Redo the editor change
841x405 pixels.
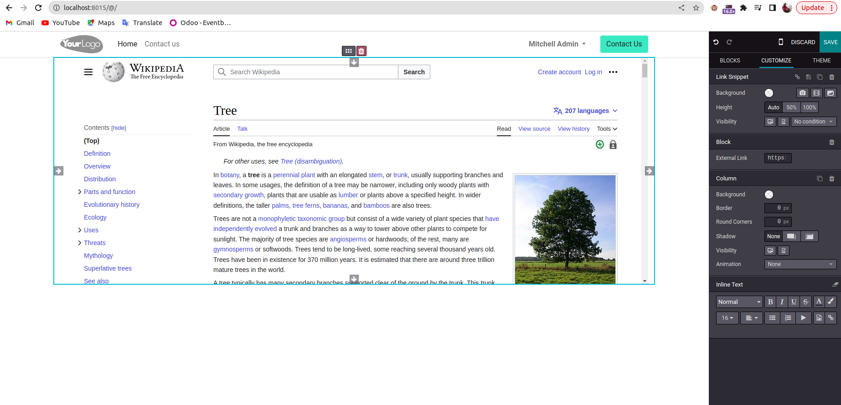click(x=729, y=42)
